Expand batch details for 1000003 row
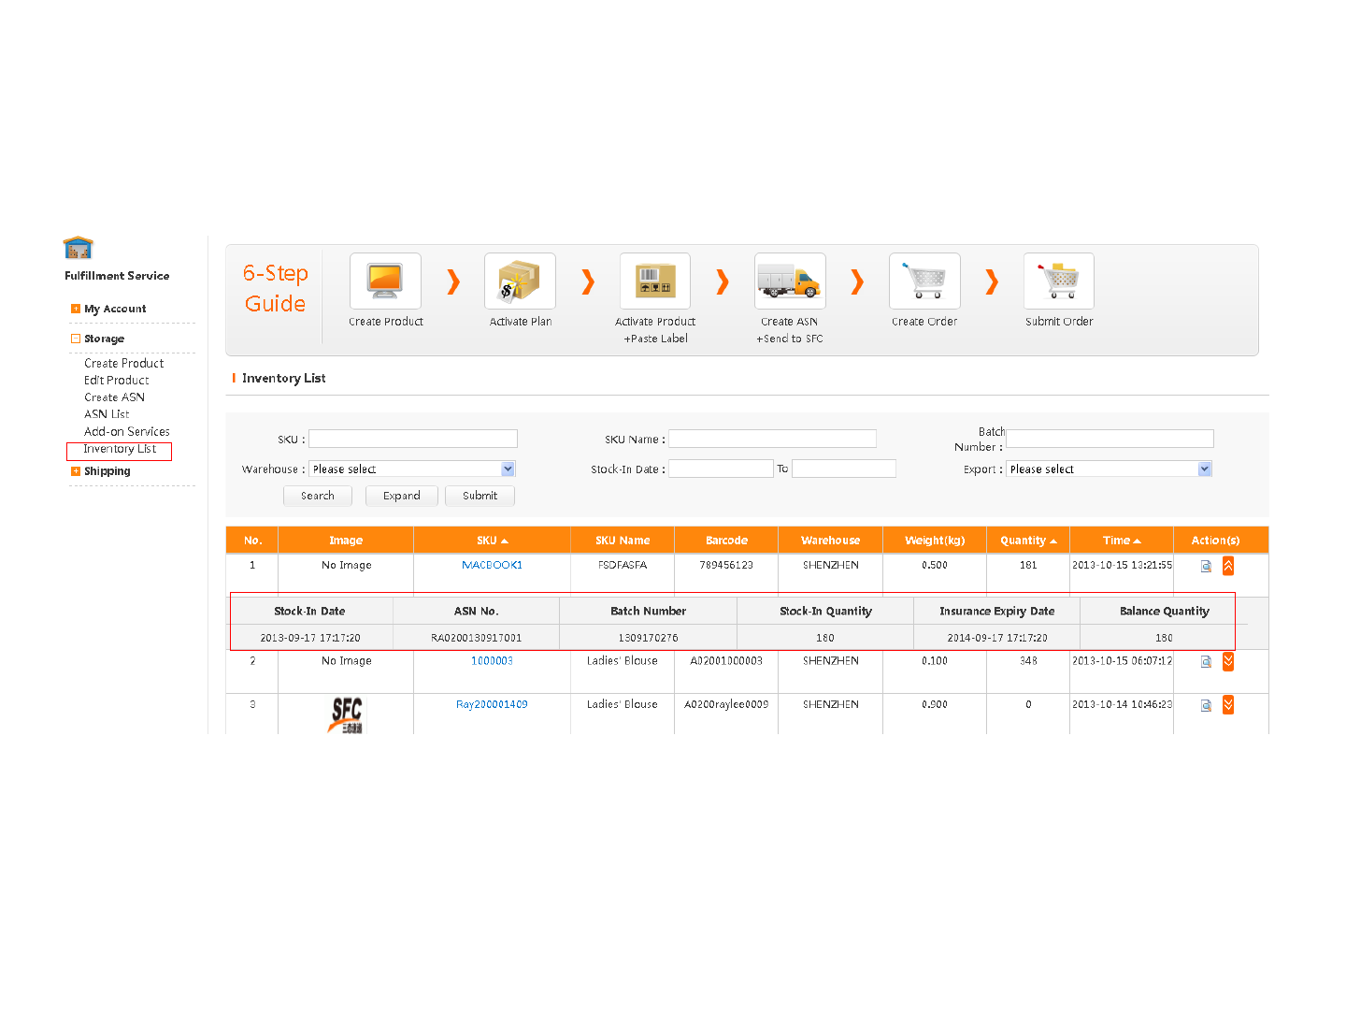The height and width of the screenshot is (1010, 1346). [x=1228, y=661]
